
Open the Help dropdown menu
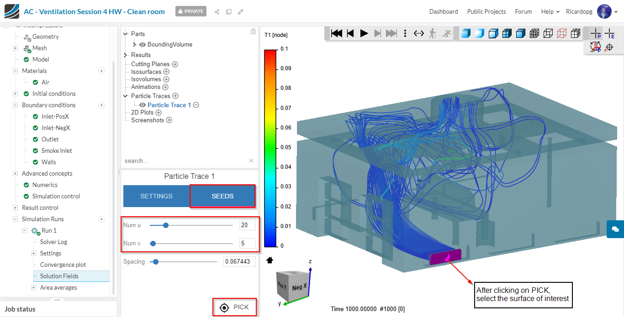pyautogui.click(x=550, y=11)
